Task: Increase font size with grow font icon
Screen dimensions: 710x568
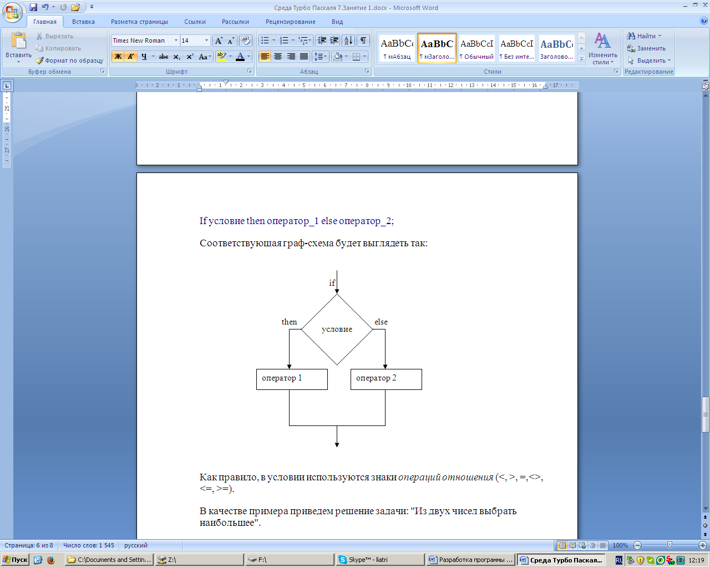Action: point(219,40)
